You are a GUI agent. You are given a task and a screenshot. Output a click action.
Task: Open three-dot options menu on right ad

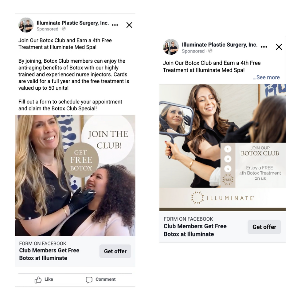click(x=264, y=47)
